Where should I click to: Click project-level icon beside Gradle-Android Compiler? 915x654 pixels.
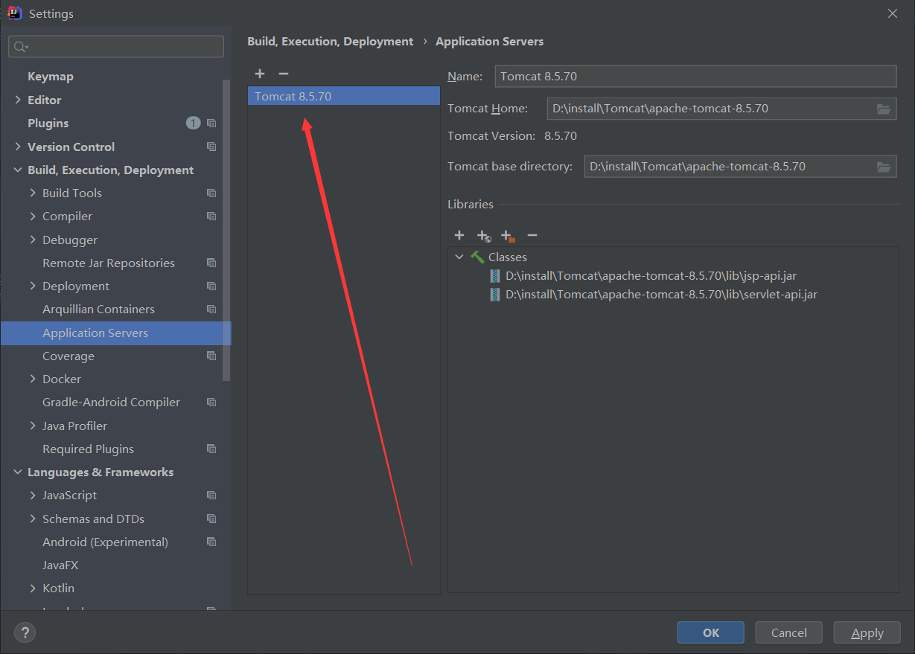tap(211, 403)
